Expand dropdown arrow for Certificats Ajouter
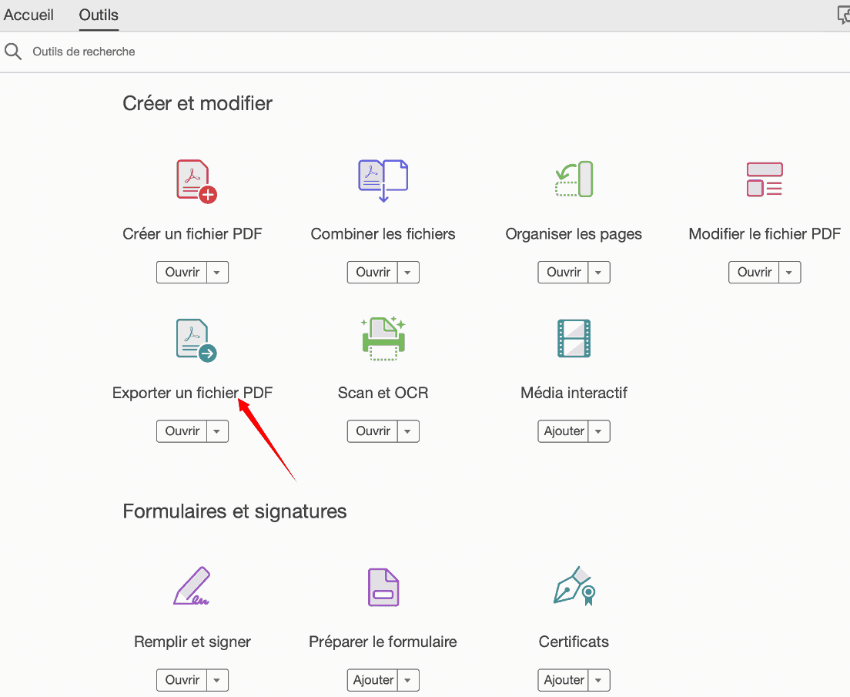The image size is (850, 697). pyautogui.click(x=599, y=680)
